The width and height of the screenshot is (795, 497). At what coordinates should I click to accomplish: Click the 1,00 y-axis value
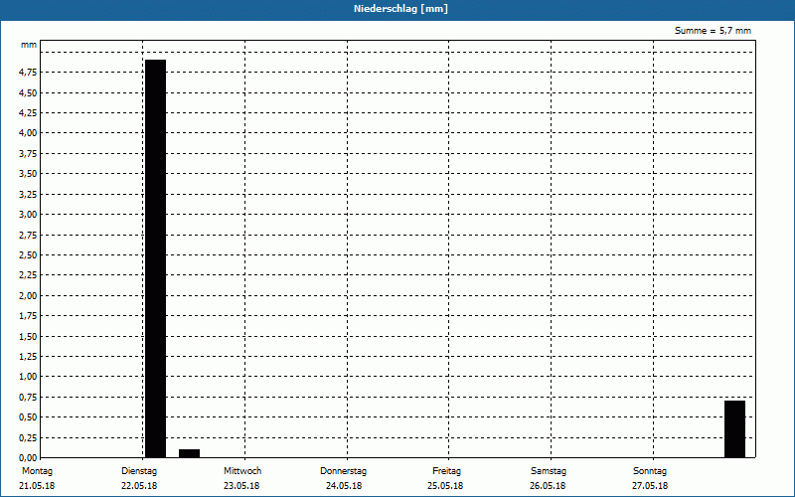[28, 377]
